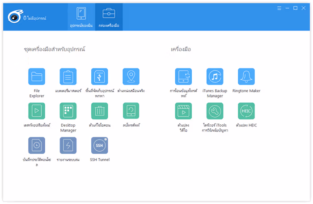Open the crash report lightning icon
The width and height of the screenshot is (313, 204).
click(x=68, y=145)
